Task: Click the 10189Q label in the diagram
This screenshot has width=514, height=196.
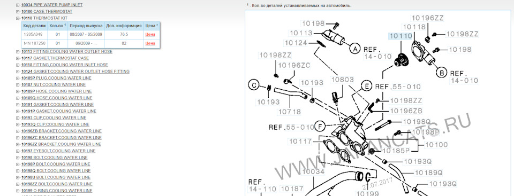Action: pyautogui.click(x=429, y=173)
